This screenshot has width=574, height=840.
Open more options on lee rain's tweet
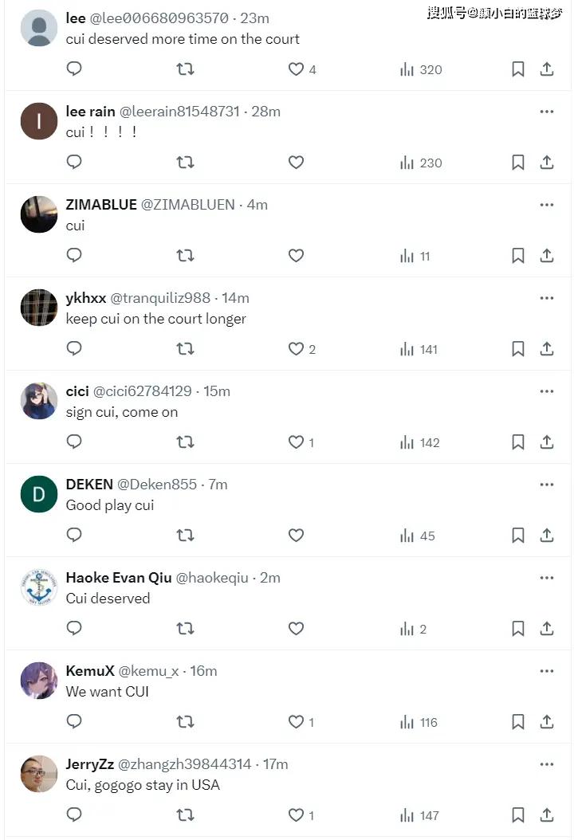tap(546, 112)
